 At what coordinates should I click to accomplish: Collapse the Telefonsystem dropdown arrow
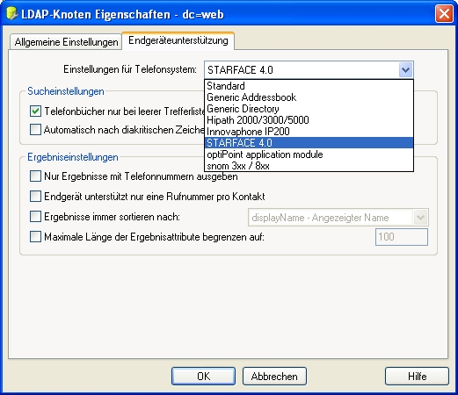point(405,70)
